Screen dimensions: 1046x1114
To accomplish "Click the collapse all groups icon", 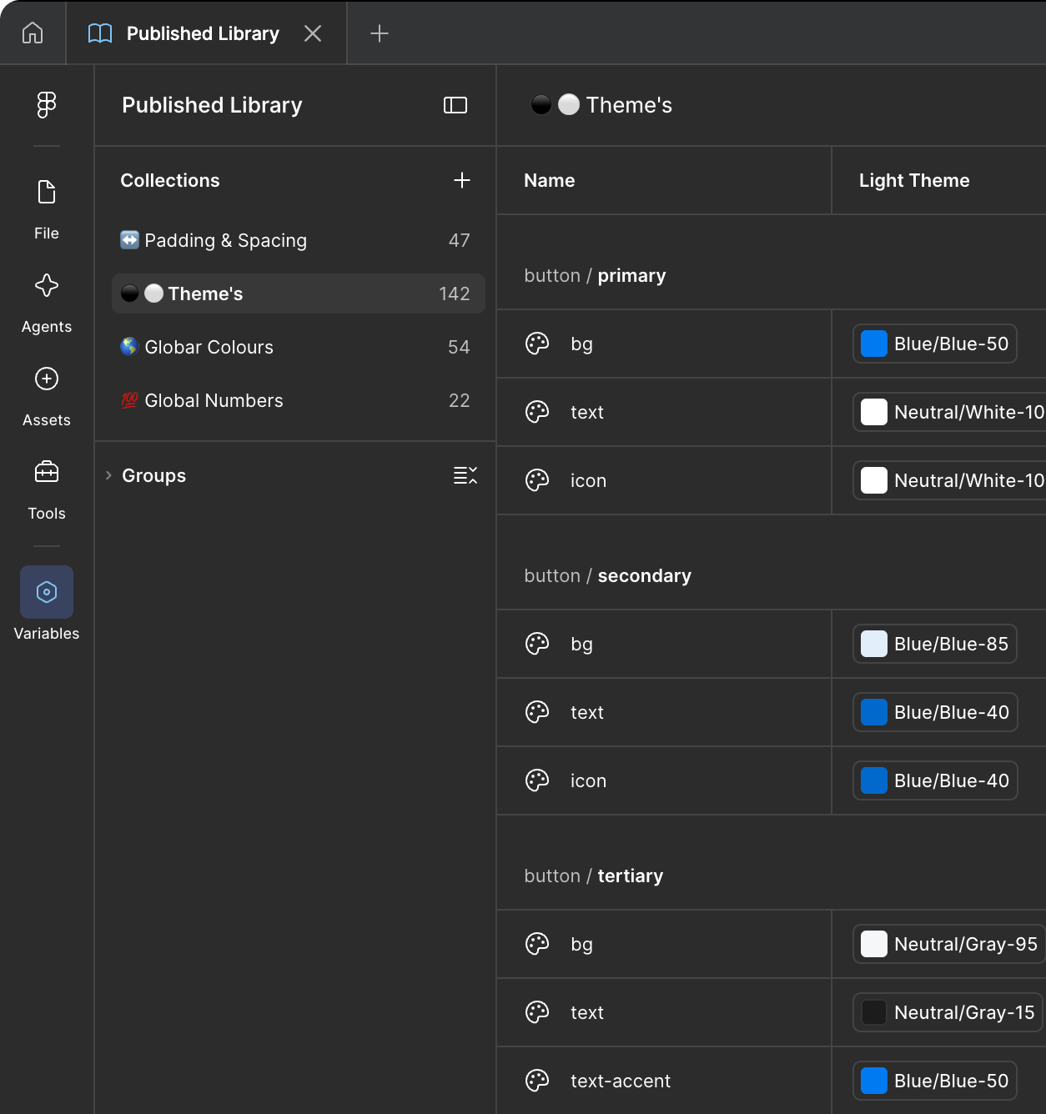I will pyautogui.click(x=465, y=475).
